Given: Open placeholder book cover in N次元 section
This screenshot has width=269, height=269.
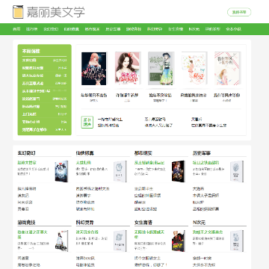Looking at the screenshot, I should [x=236, y=241].
